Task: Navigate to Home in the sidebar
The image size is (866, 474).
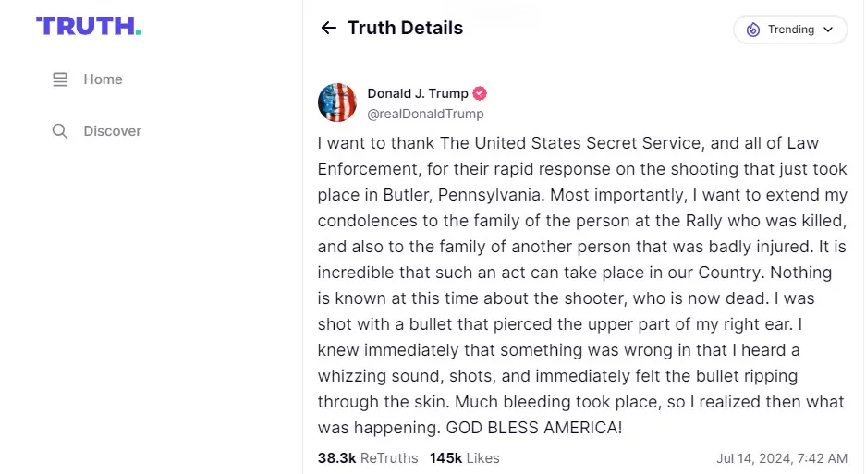Action: pos(103,79)
